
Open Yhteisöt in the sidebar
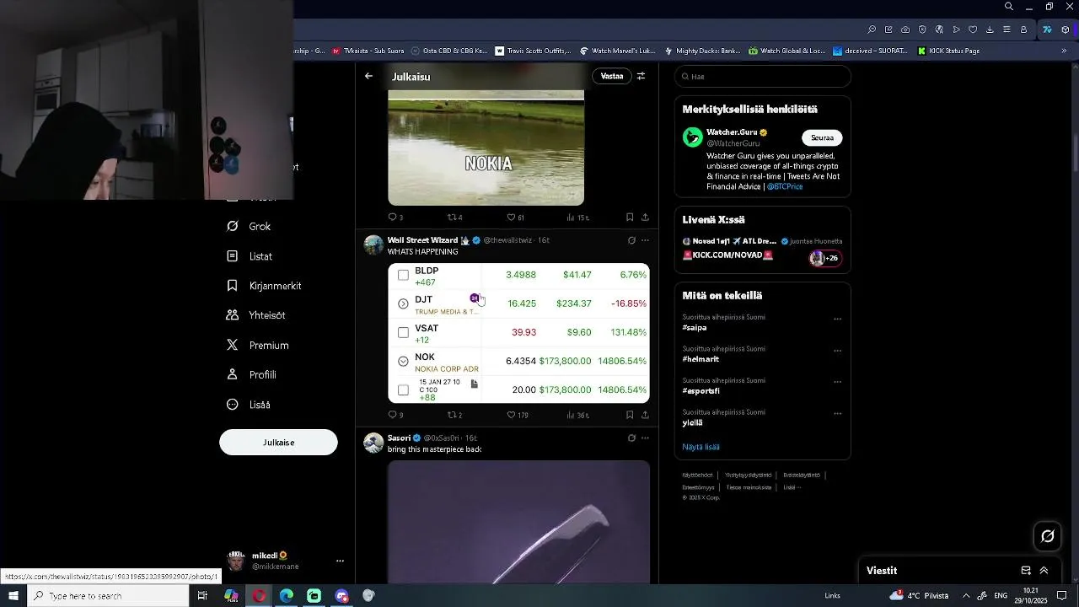pos(256,315)
